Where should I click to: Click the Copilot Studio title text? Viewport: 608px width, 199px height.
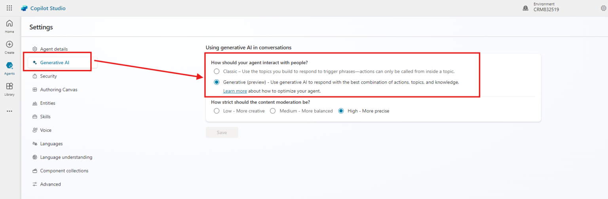coord(48,8)
